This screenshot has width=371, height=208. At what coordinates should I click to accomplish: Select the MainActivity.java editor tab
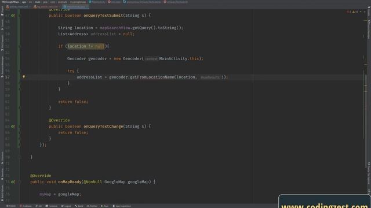(x=76, y=7)
